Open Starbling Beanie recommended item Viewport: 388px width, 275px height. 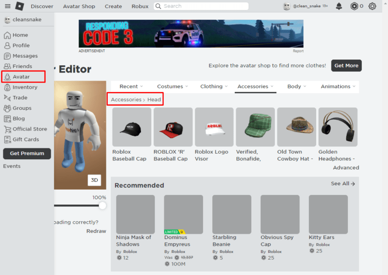click(232, 214)
